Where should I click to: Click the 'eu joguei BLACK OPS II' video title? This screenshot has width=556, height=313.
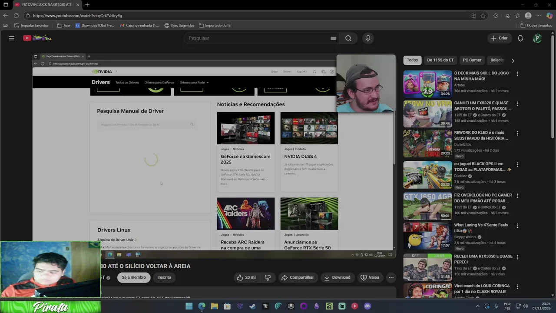(x=482, y=166)
